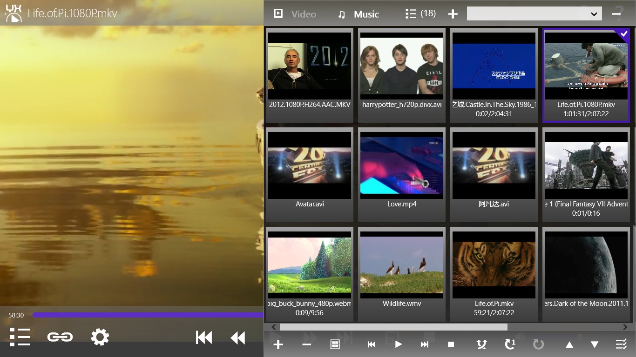Move the selected item down

click(595, 344)
